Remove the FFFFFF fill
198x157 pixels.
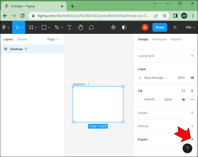tap(192, 100)
